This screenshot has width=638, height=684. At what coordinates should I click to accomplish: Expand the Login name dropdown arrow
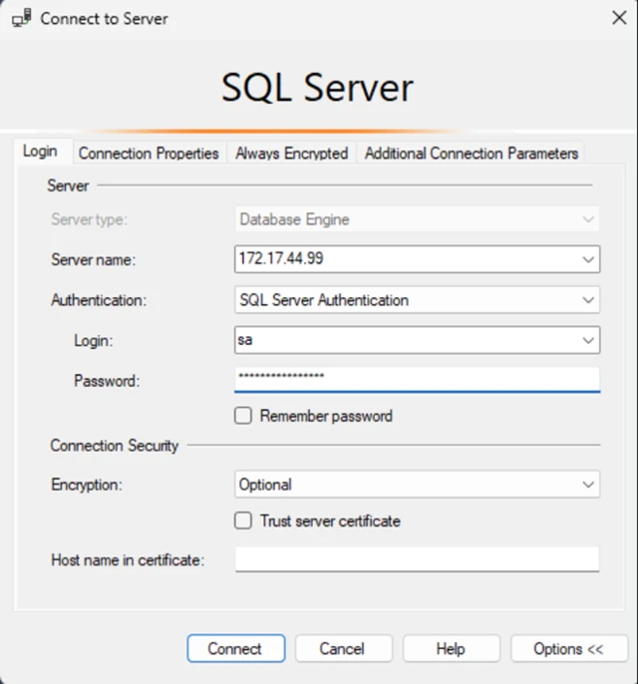(x=587, y=340)
